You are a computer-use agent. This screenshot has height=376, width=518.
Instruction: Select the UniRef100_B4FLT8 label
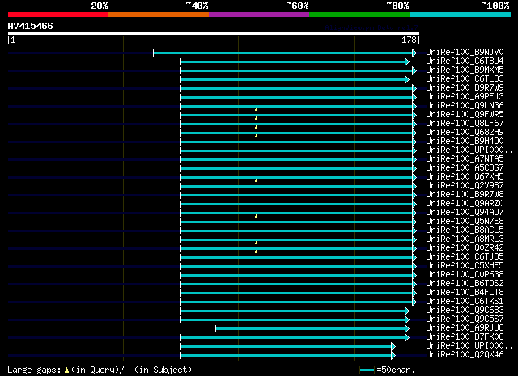pos(465,293)
